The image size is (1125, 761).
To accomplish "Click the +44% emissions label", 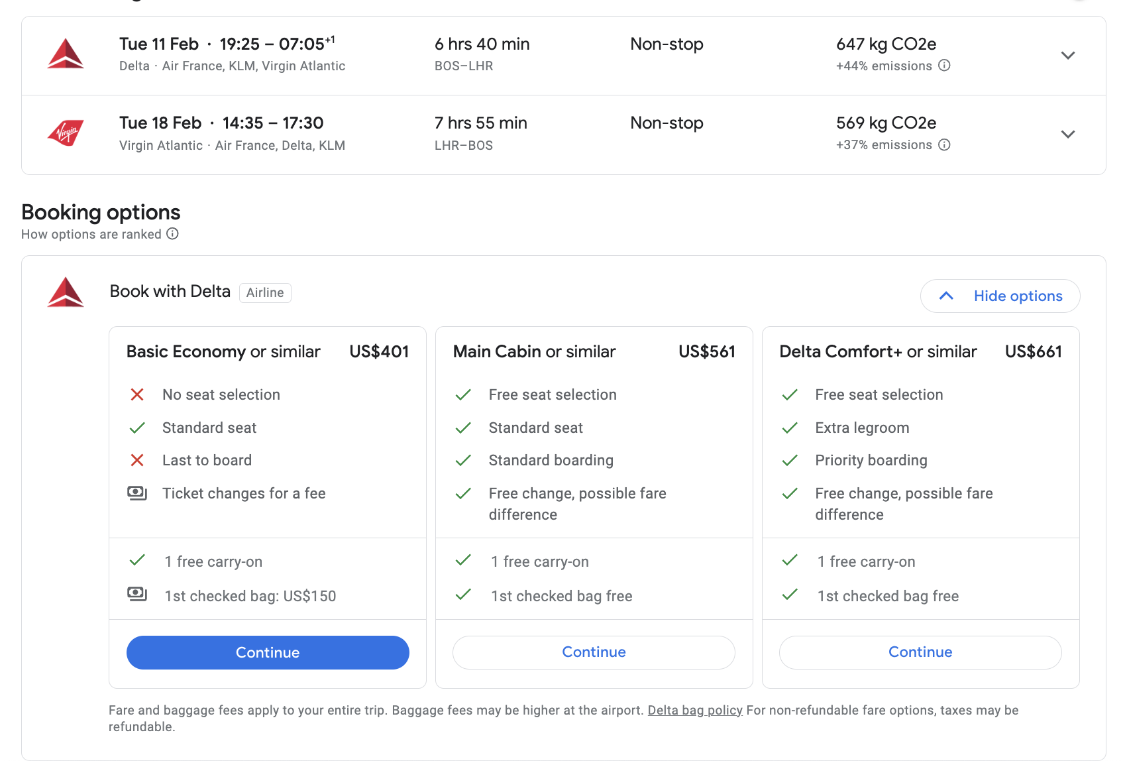I will click(x=884, y=66).
